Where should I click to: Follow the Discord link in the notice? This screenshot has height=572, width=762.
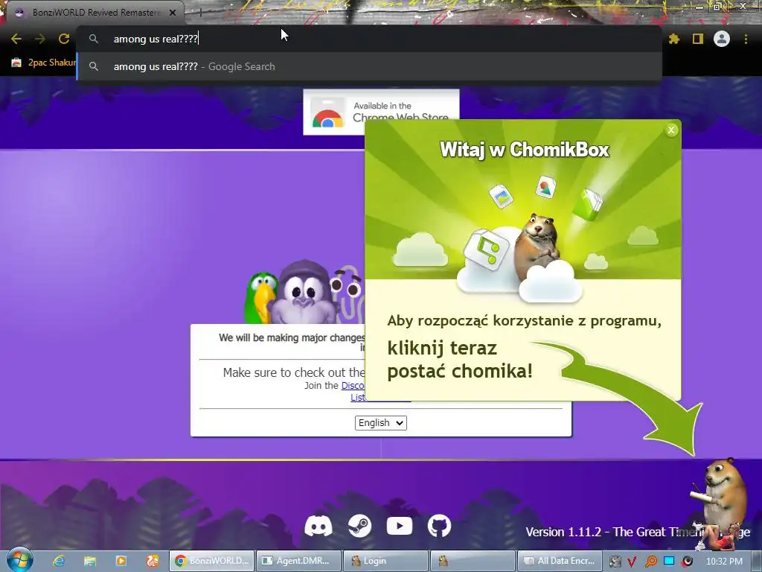(x=353, y=386)
